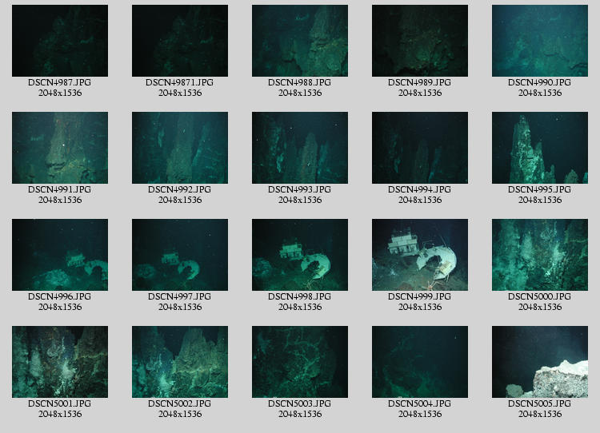600x433 pixels.
Task: Click the DSCN4999.JPG file name
Action: [420, 296]
